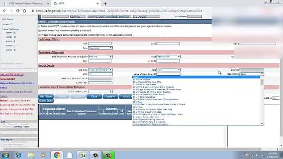The image size is (283, 159).
Task: Open the SALES TAX 2017-18 link
Action: (12, 74)
